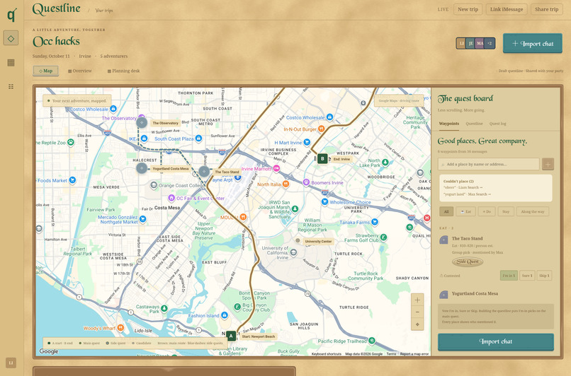Zoom in the map with plus button
The height and width of the screenshot is (376, 571).
[417, 300]
